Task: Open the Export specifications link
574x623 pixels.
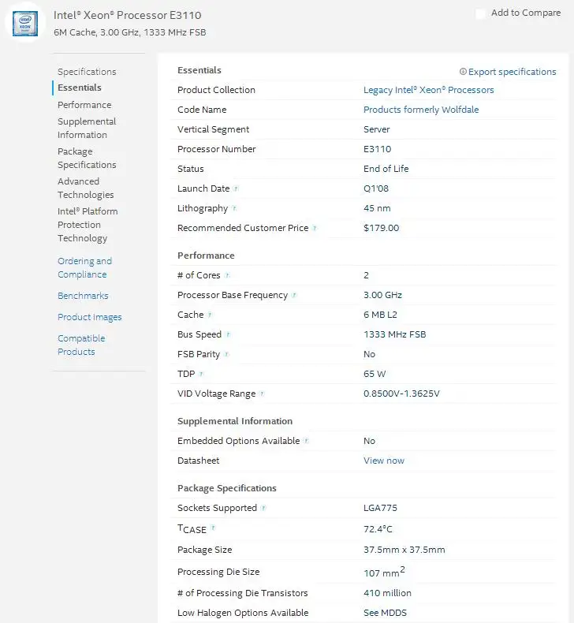Action: tap(512, 72)
